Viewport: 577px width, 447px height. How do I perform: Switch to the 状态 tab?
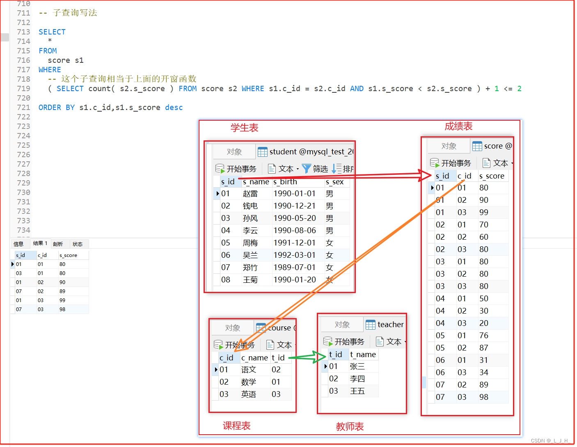coord(78,244)
